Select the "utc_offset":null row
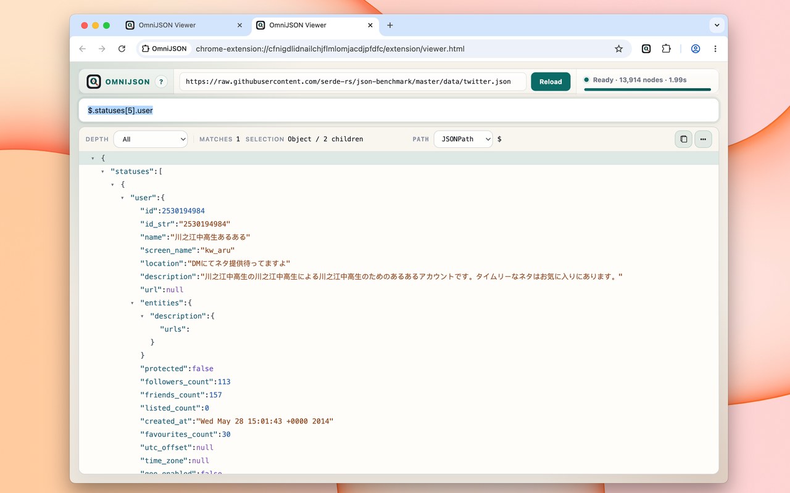Screen dimensions: 790x493 (399, 447)
